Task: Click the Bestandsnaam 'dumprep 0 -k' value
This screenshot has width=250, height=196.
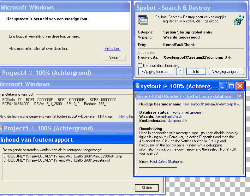Action: point(177,121)
